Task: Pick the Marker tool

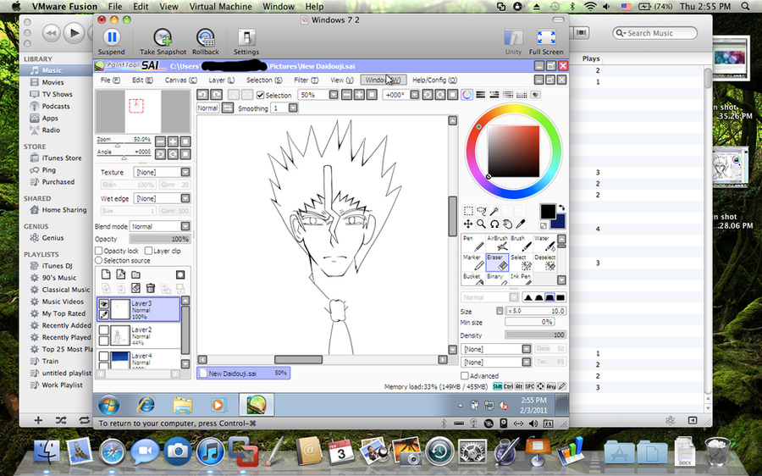Action: tap(472, 262)
